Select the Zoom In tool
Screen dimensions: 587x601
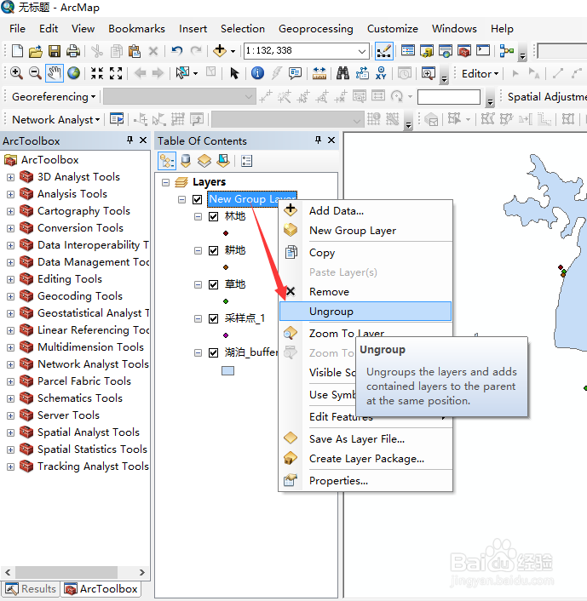point(16,73)
